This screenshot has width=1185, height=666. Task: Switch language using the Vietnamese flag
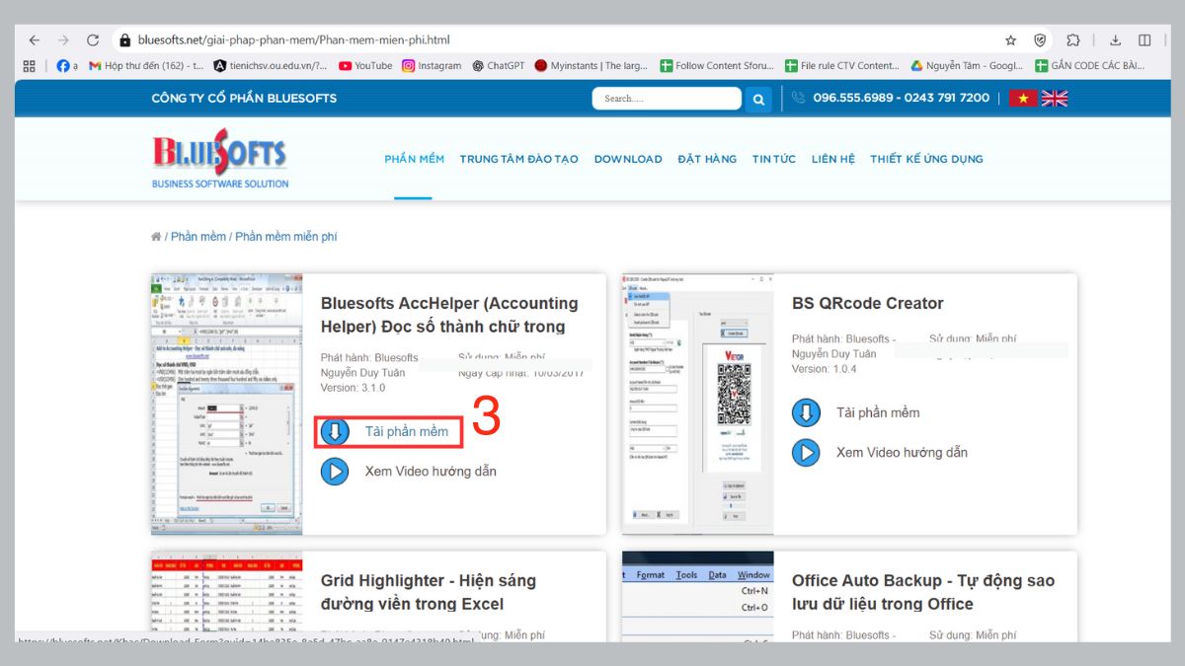1022,99
